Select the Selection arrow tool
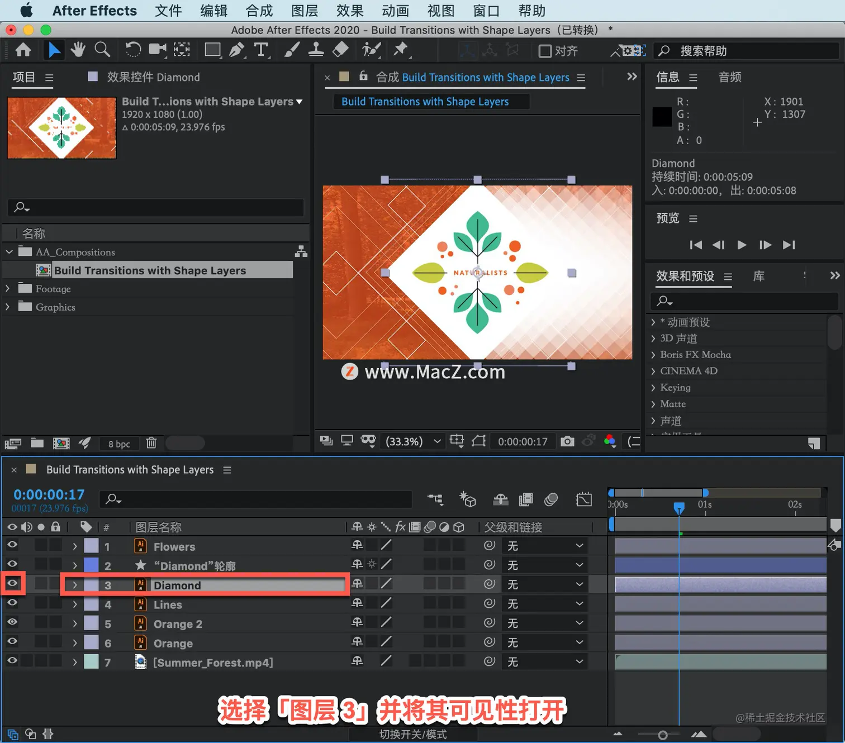The height and width of the screenshot is (743, 845). [54, 50]
